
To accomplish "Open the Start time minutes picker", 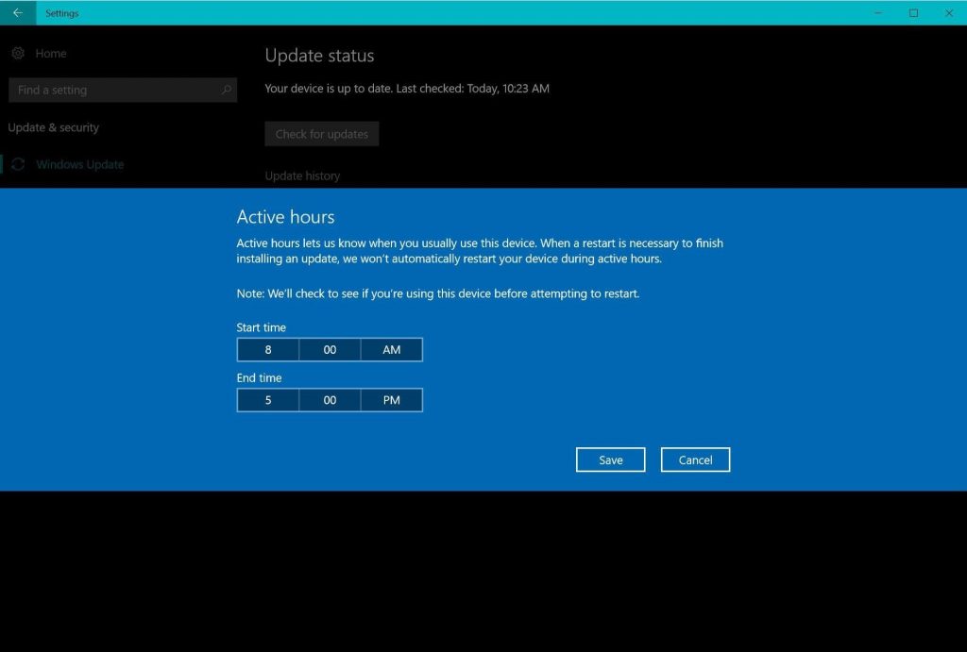I will tap(330, 349).
